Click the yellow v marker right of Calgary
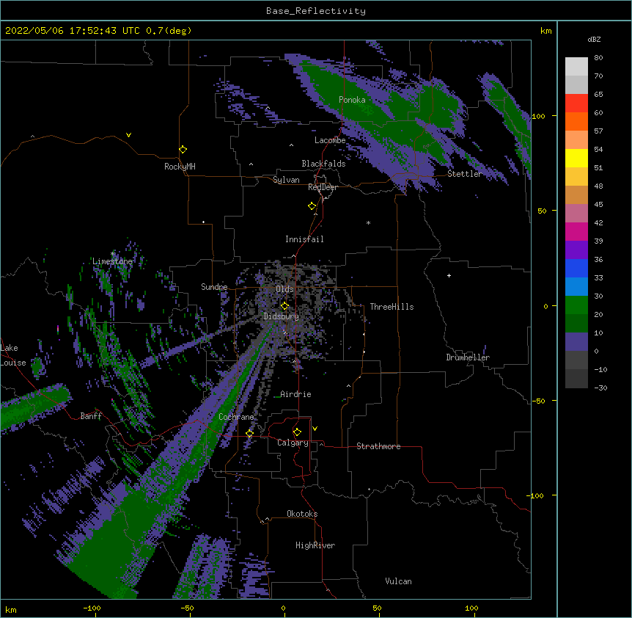 (x=315, y=429)
